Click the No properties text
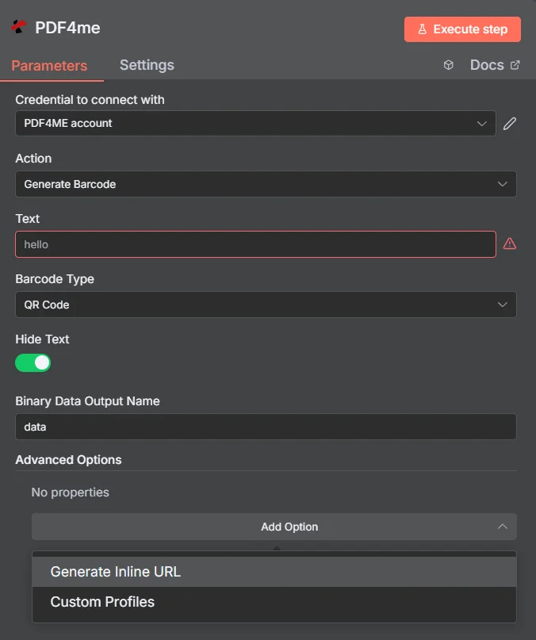The image size is (536, 640). coord(71,492)
